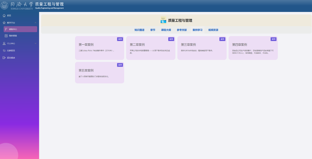Click the person icon for 个人中心

4,43
